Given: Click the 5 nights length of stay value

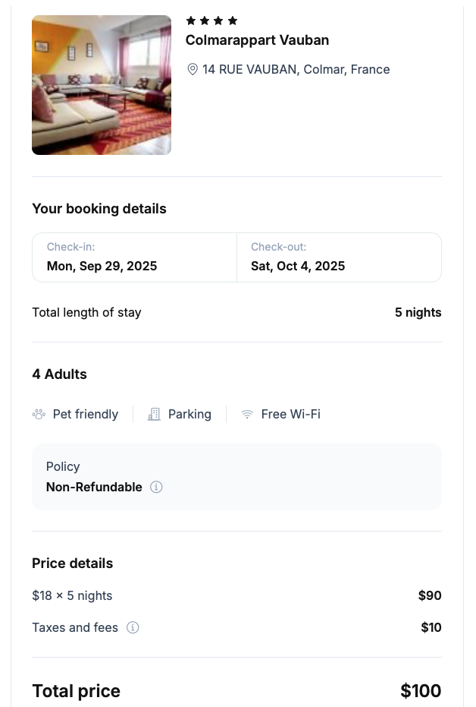Looking at the screenshot, I should click(x=418, y=312).
